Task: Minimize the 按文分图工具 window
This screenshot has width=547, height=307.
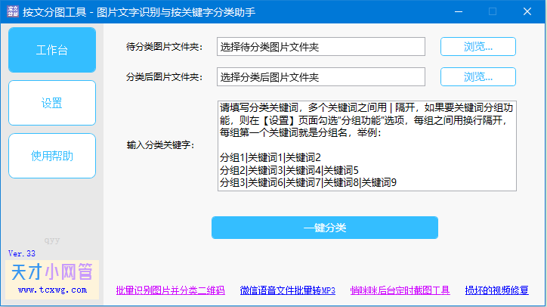Action: coord(458,11)
